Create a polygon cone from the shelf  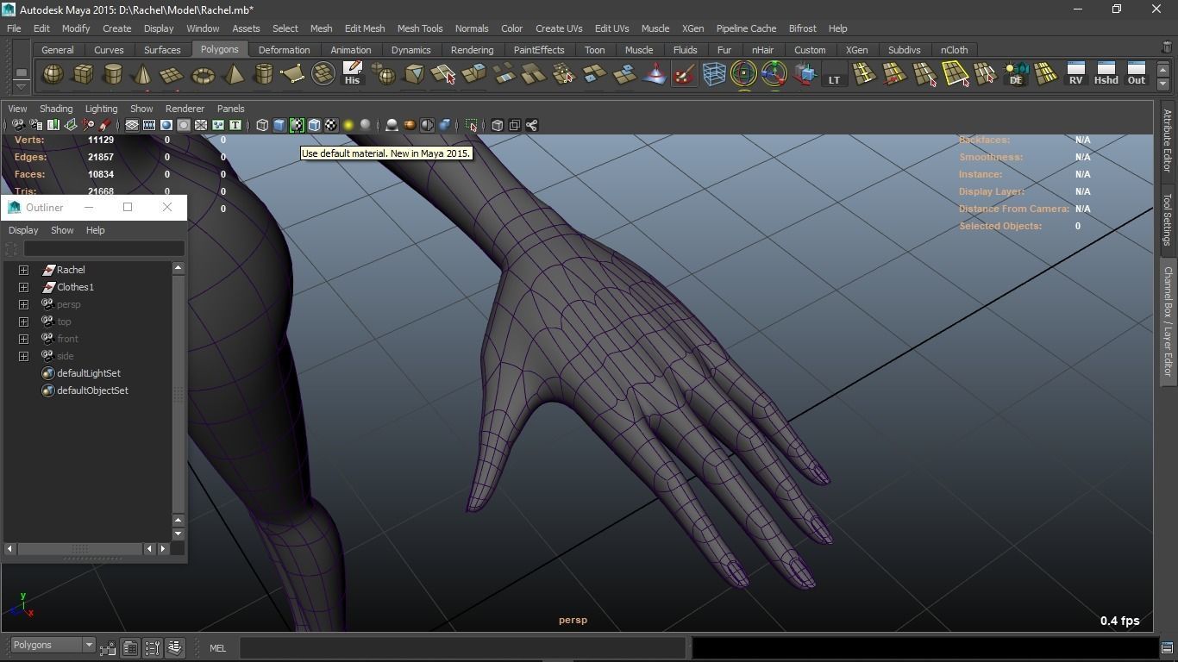click(143, 75)
